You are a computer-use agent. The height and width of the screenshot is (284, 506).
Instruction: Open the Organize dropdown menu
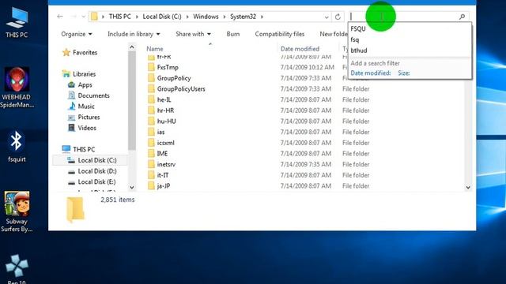point(77,34)
